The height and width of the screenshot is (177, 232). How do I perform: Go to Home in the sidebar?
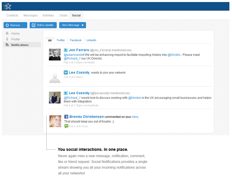coord(16,33)
